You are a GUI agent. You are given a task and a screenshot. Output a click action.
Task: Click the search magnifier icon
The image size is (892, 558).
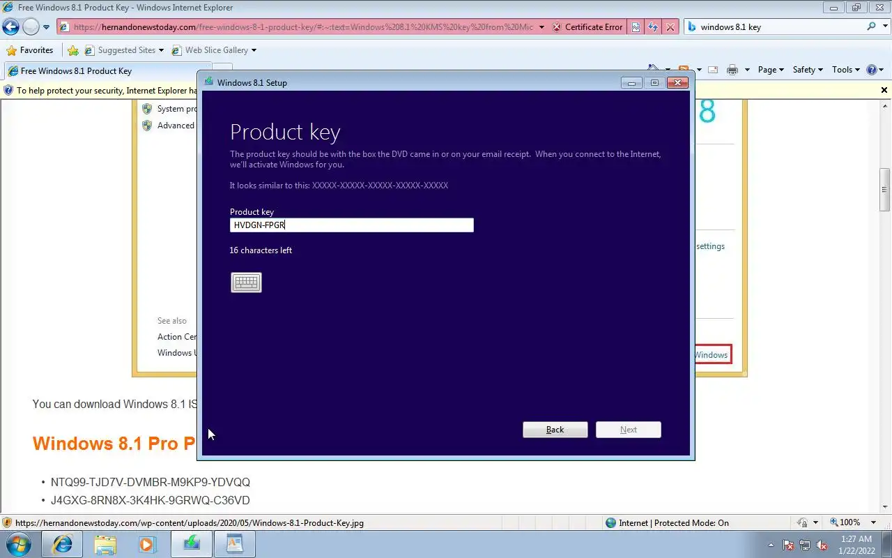coord(871,27)
